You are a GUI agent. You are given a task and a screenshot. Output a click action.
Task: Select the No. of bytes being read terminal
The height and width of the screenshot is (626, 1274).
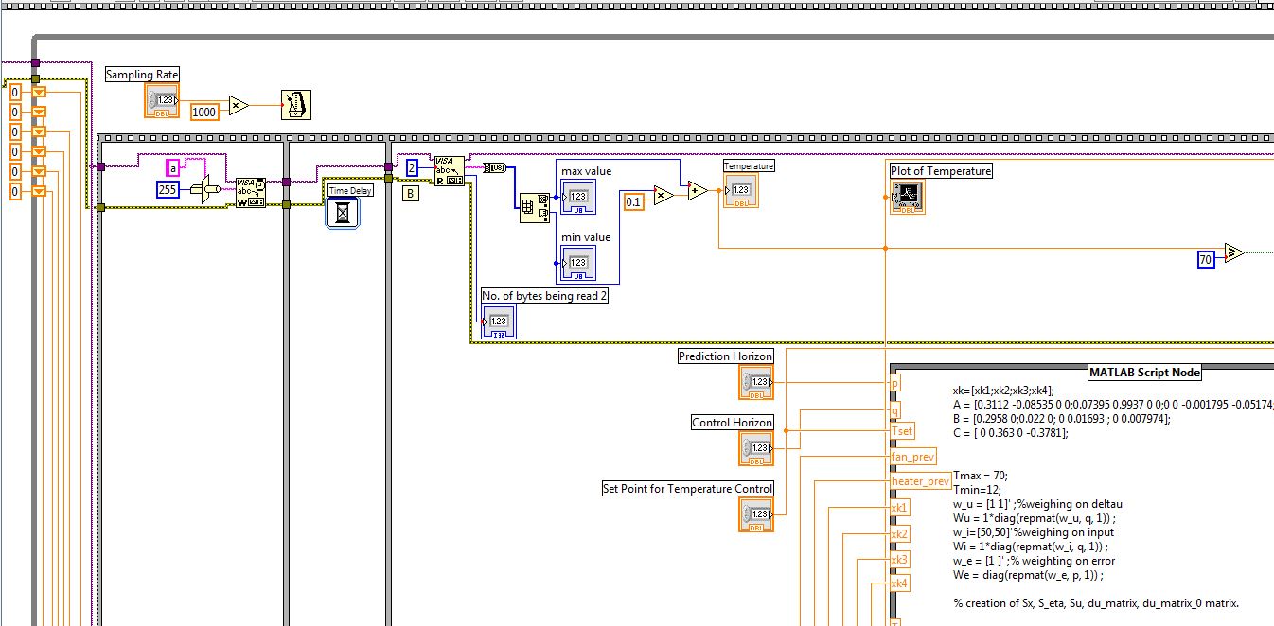[x=499, y=322]
